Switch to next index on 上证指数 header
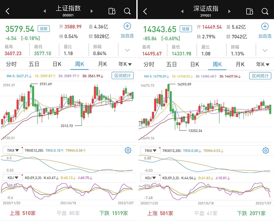Screen dimensions: 274x221 tap(92, 11)
